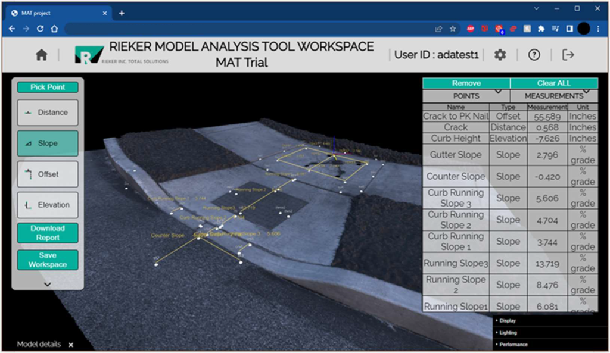The width and height of the screenshot is (610, 353).
Task: Open the media control playlist icon
Action: (555, 29)
